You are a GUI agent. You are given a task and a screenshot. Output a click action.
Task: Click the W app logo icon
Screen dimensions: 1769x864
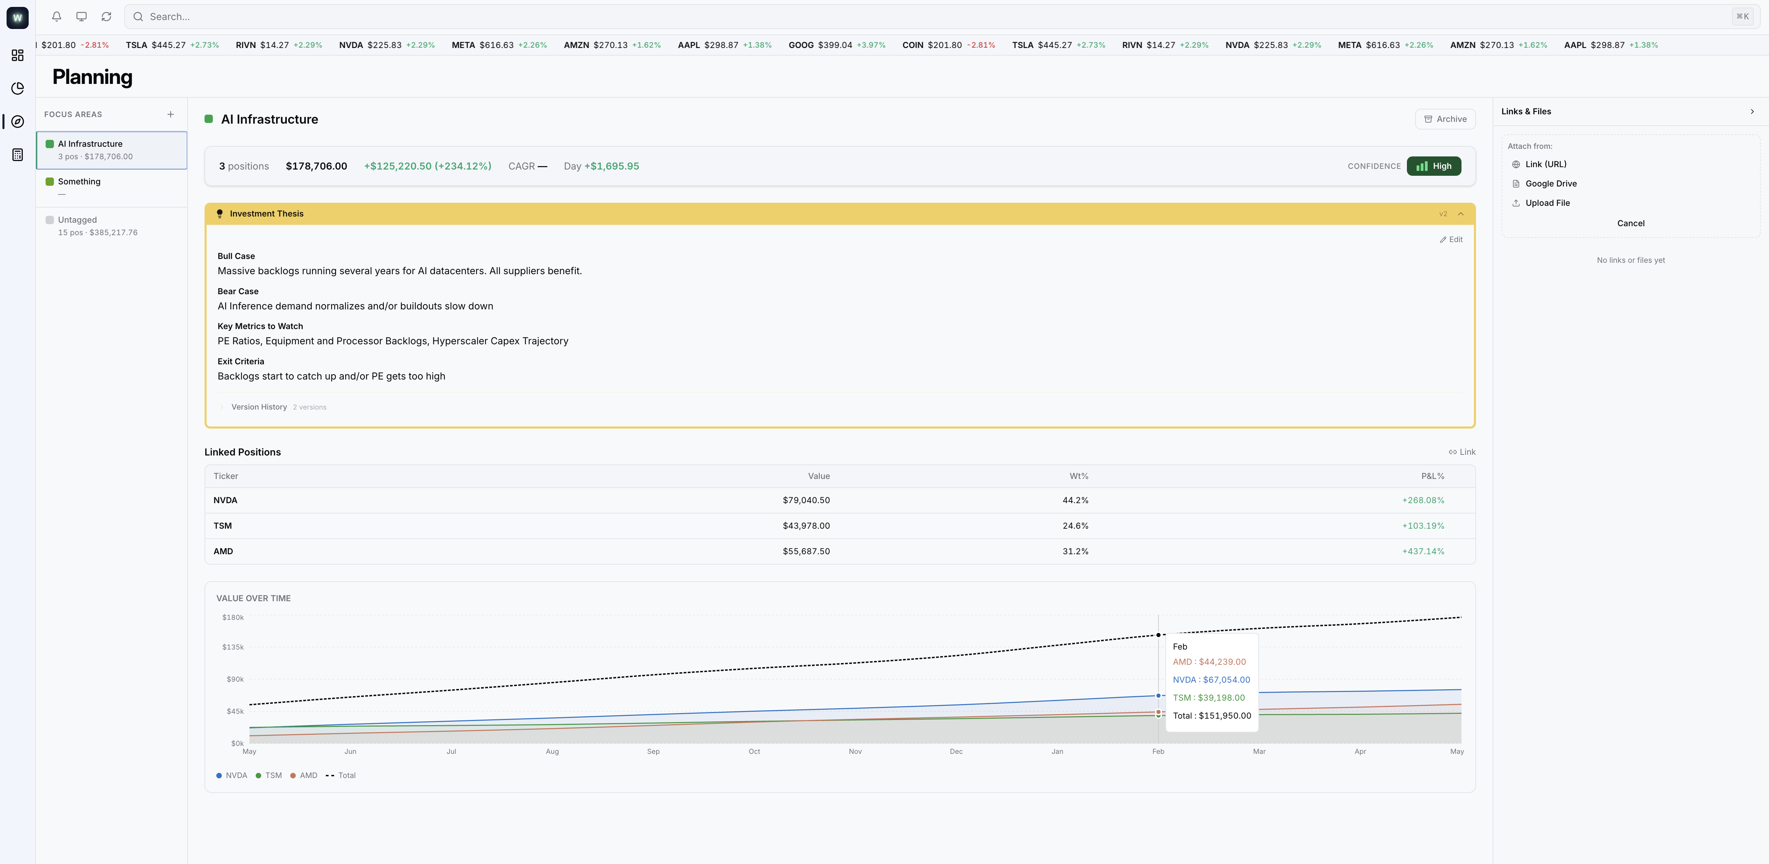coord(18,18)
